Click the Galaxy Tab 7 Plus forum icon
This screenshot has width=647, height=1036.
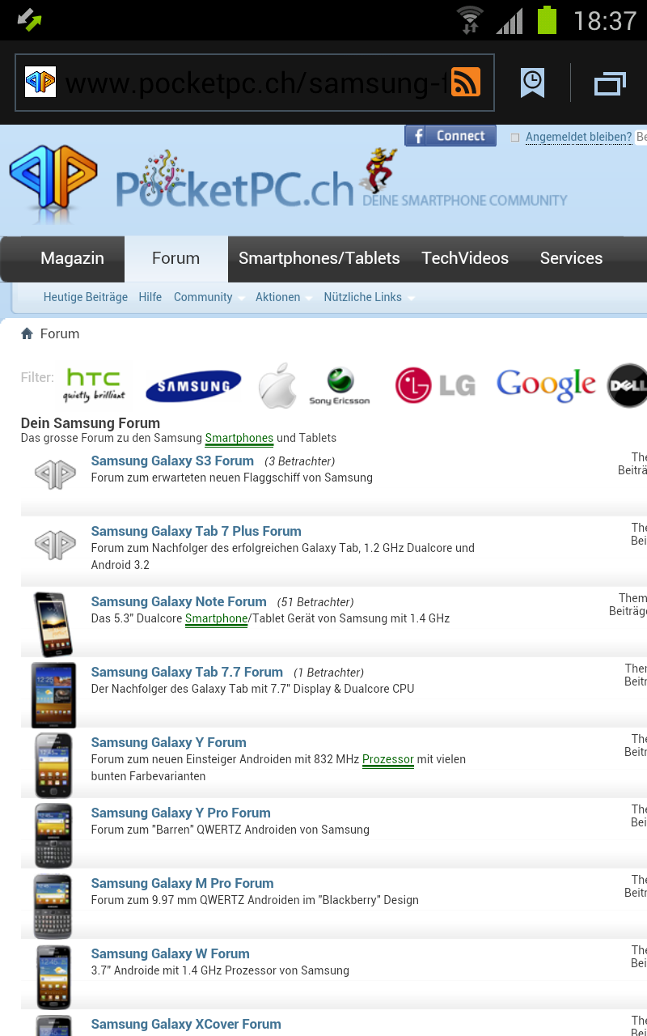(55, 544)
